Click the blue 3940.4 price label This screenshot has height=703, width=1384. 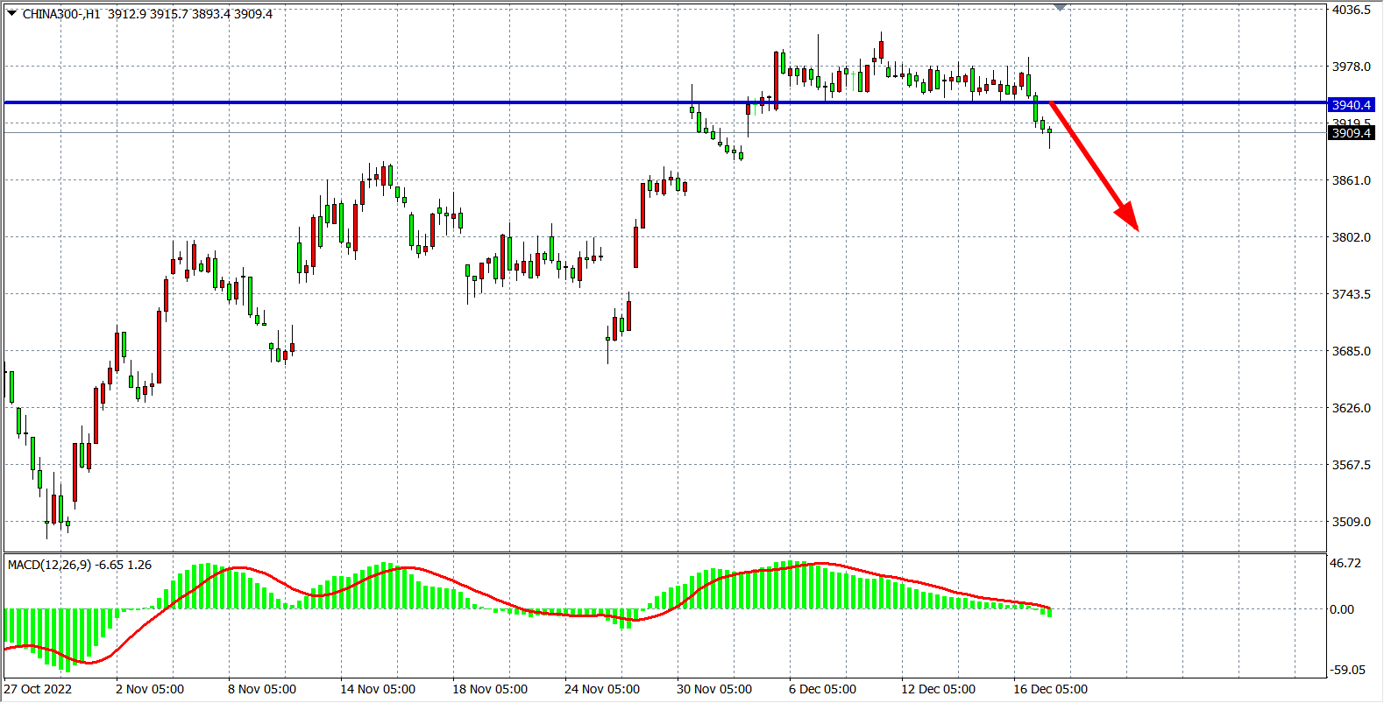pos(1351,105)
